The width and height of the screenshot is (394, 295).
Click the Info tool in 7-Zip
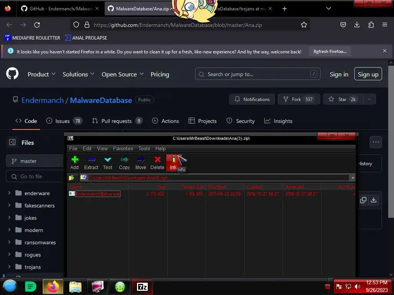coord(174,163)
